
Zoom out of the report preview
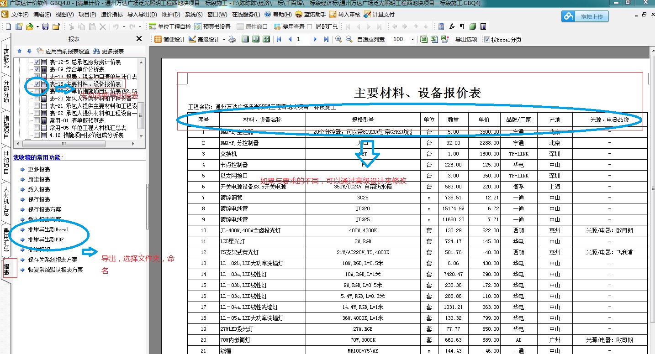349,39
